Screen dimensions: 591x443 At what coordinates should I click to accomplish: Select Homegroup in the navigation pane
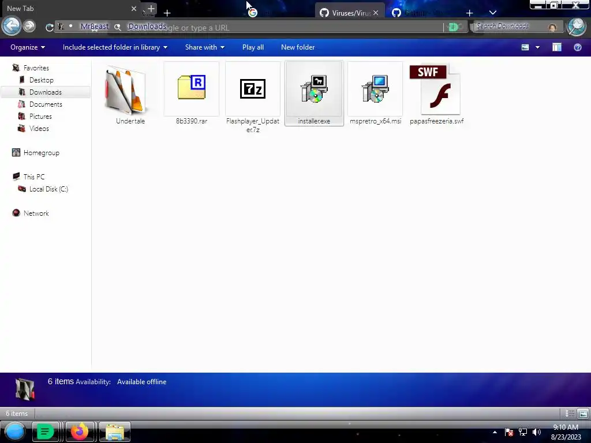point(41,152)
